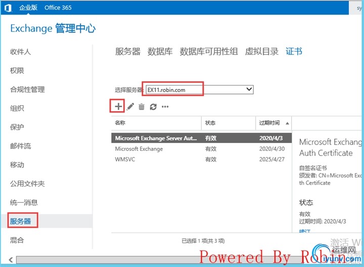Open 企业版 in top bar
The image size is (364, 267).
(28, 8)
